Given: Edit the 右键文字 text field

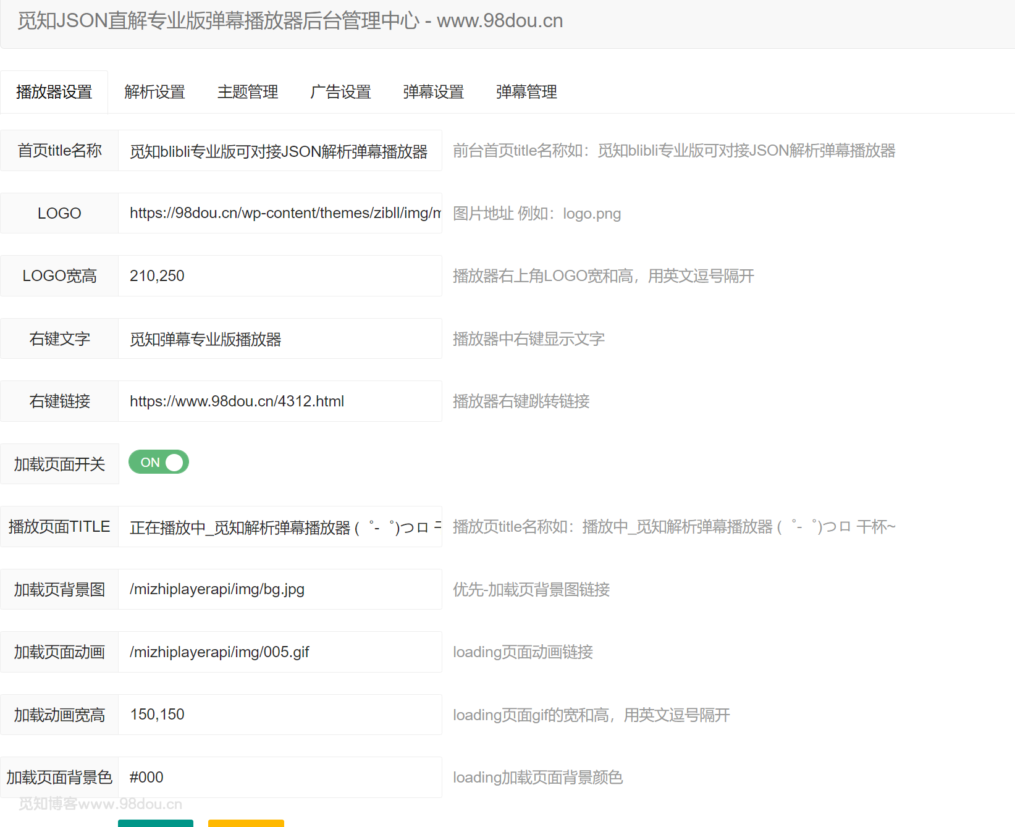Looking at the screenshot, I should [280, 338].
